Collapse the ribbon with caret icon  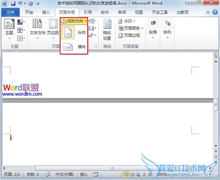(208, 12)
